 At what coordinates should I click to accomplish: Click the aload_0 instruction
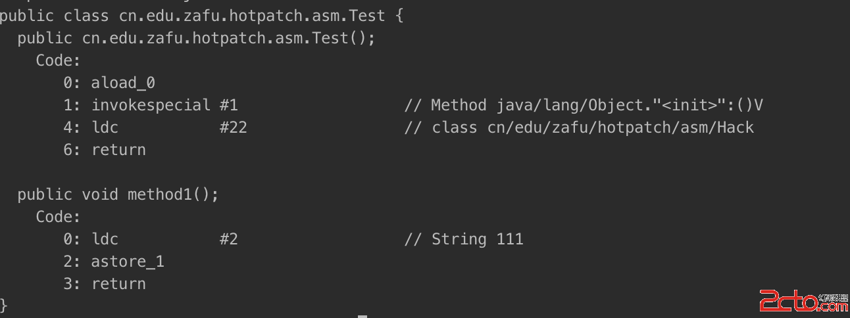click(123, 83)
